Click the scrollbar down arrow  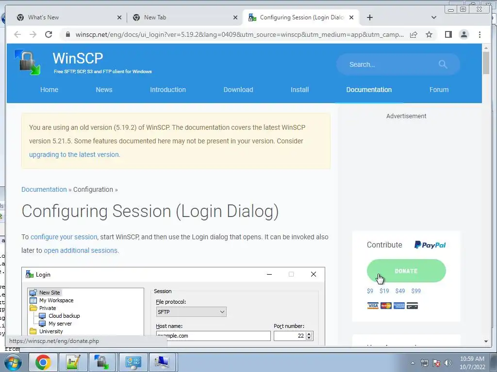(486, 341)
